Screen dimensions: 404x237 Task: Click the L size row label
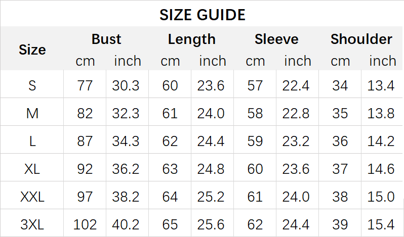pyautogui.click(x=32, y=141)
